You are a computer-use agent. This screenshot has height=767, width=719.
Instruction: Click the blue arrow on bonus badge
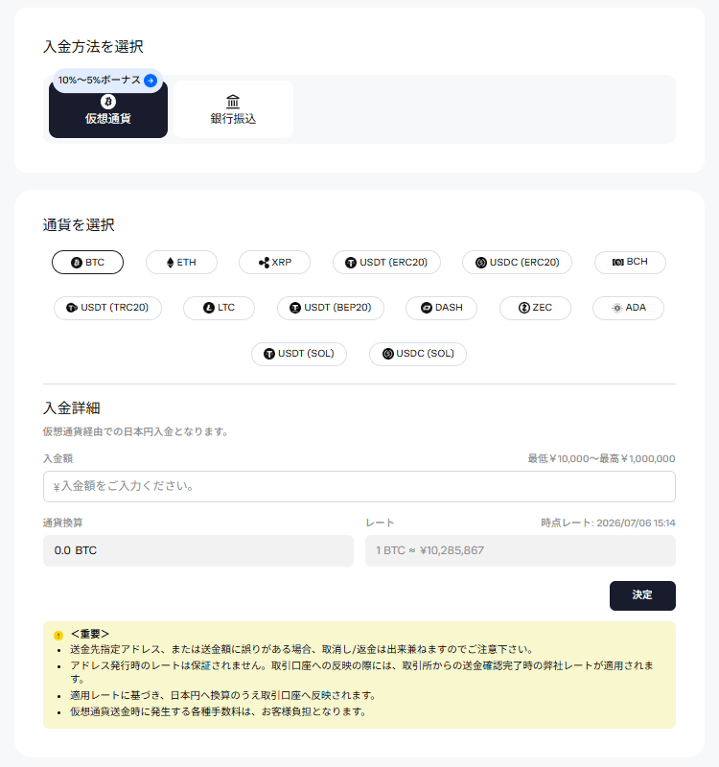pos(151,81)
